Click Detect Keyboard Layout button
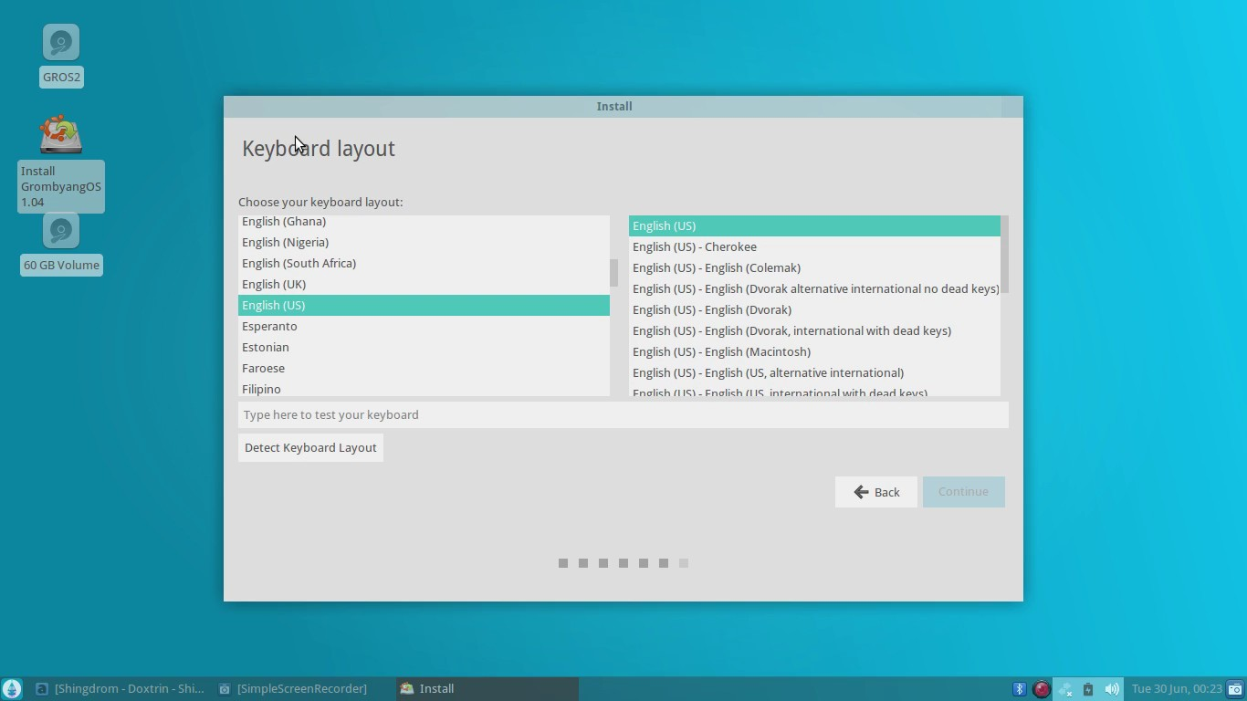1247x701 pixels. pyautogui.click(x=310, y=447)
